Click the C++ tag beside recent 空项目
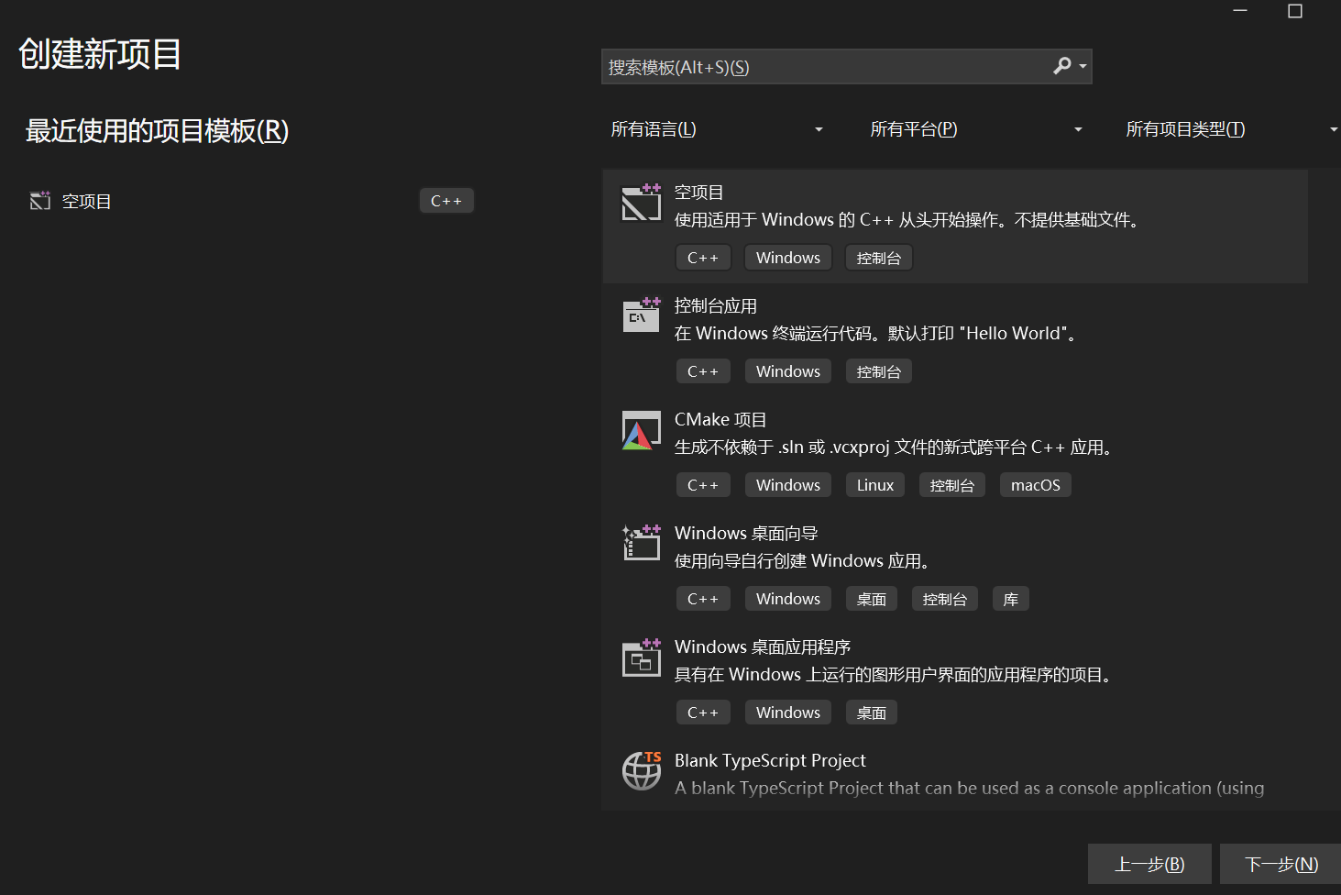This screenshot has height=895, width=1341. pyautogui.click(x=446, y=200)
